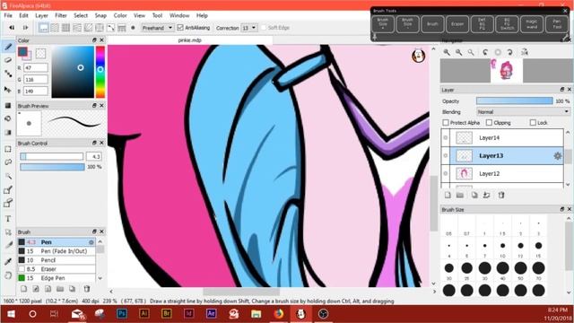Create new layer icon in Layer panel

click(448, 196)
